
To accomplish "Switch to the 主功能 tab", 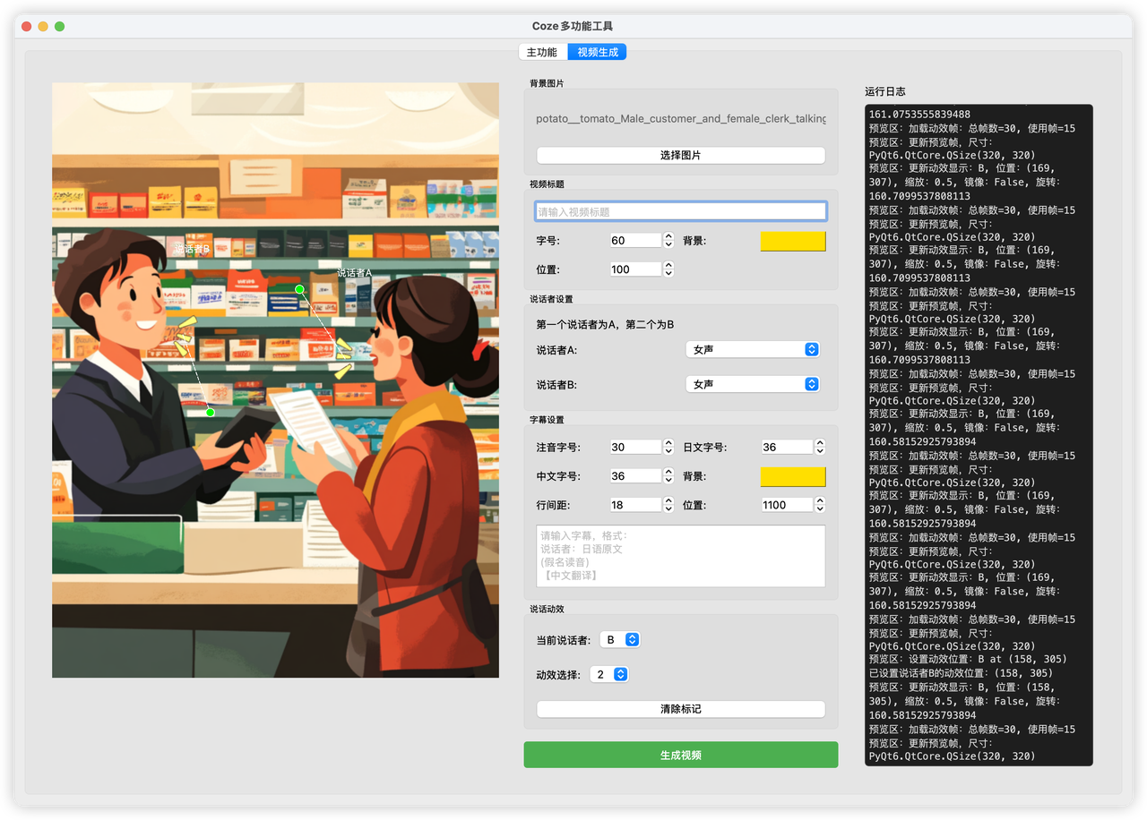I will tap(542, 52).
